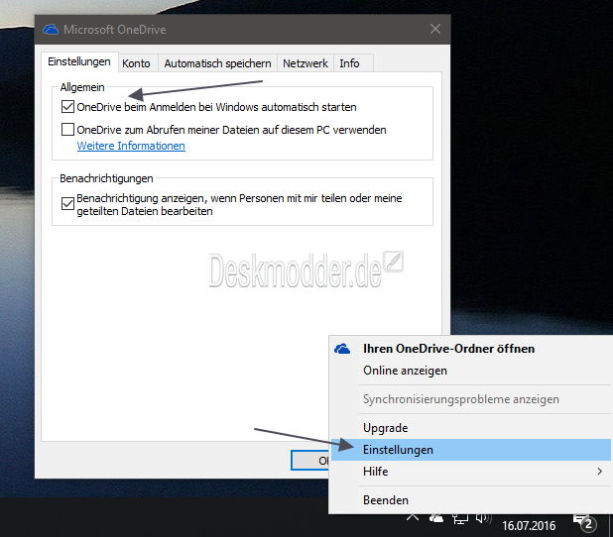This screenshot has height=537, width=613.
Task: Switch to the Einstellungen tab
Action: (79, 61)
